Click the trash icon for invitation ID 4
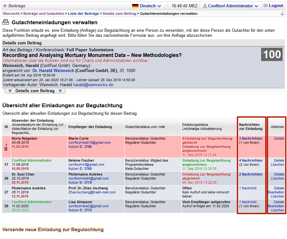Image resolution: width=287 pixels, height=239 pixels. click(x=6, y=149)
